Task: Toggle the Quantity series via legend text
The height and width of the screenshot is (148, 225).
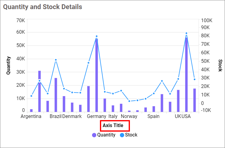Action: pos(106,135)
